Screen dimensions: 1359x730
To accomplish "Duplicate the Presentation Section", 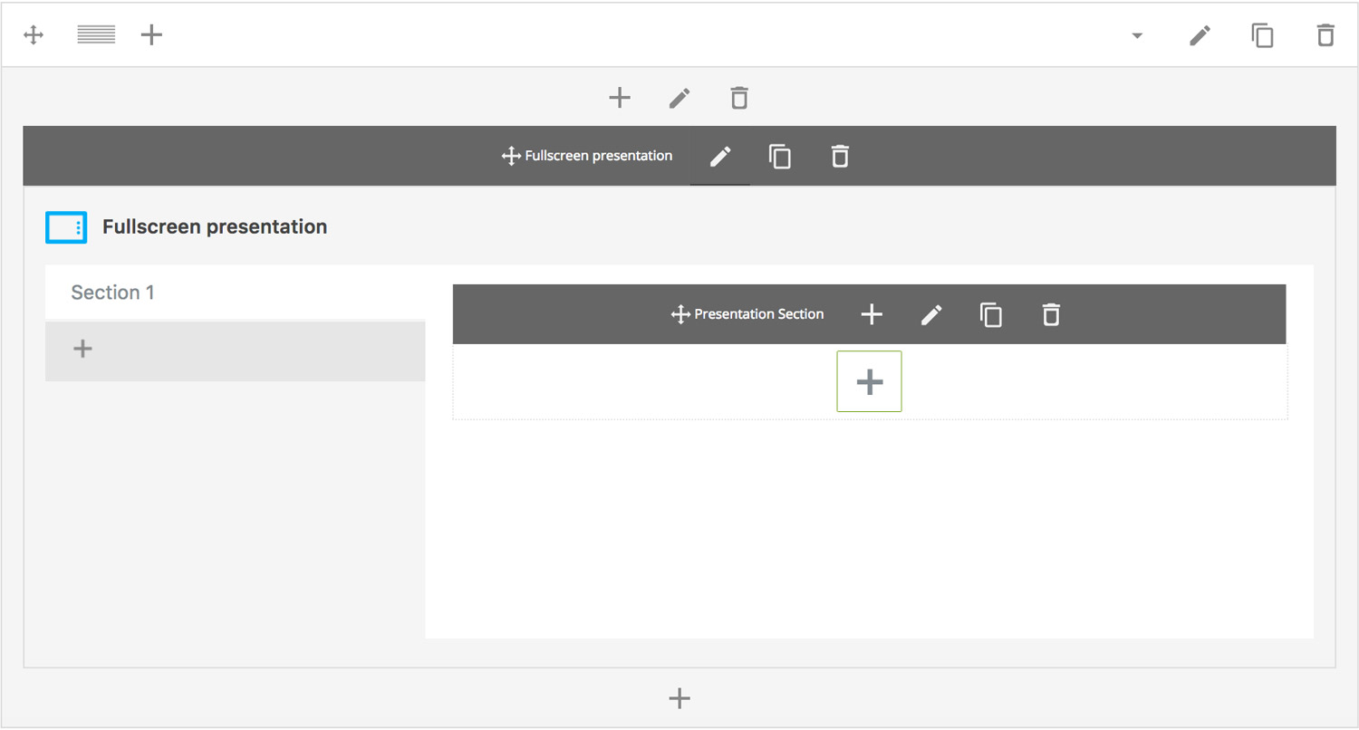I will click(x=991, y=314).
